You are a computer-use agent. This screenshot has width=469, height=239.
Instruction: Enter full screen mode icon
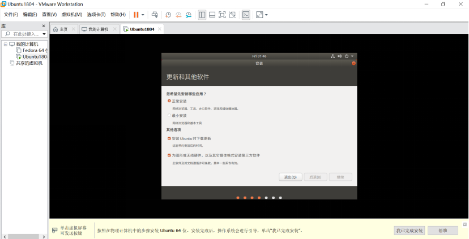click(x=222, y=15)
